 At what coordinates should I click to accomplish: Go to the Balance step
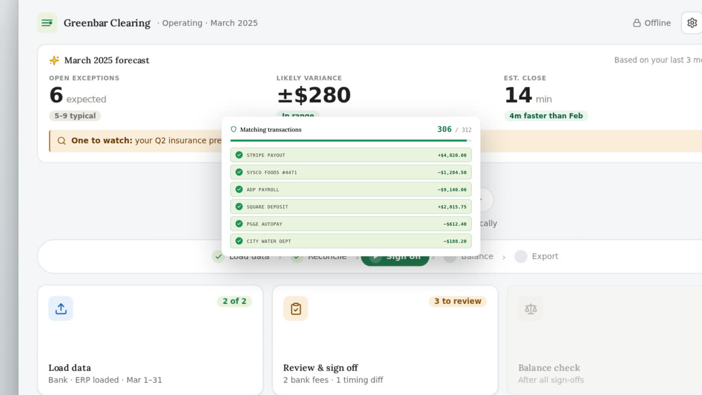point(469,256)
